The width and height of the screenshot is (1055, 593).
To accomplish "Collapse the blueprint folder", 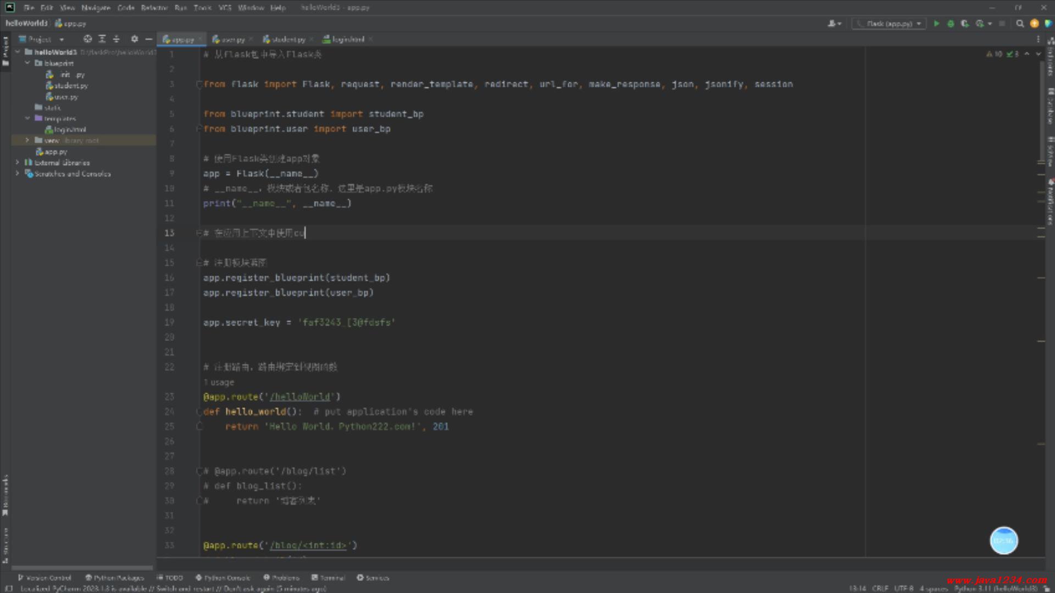I will (27, 63).
